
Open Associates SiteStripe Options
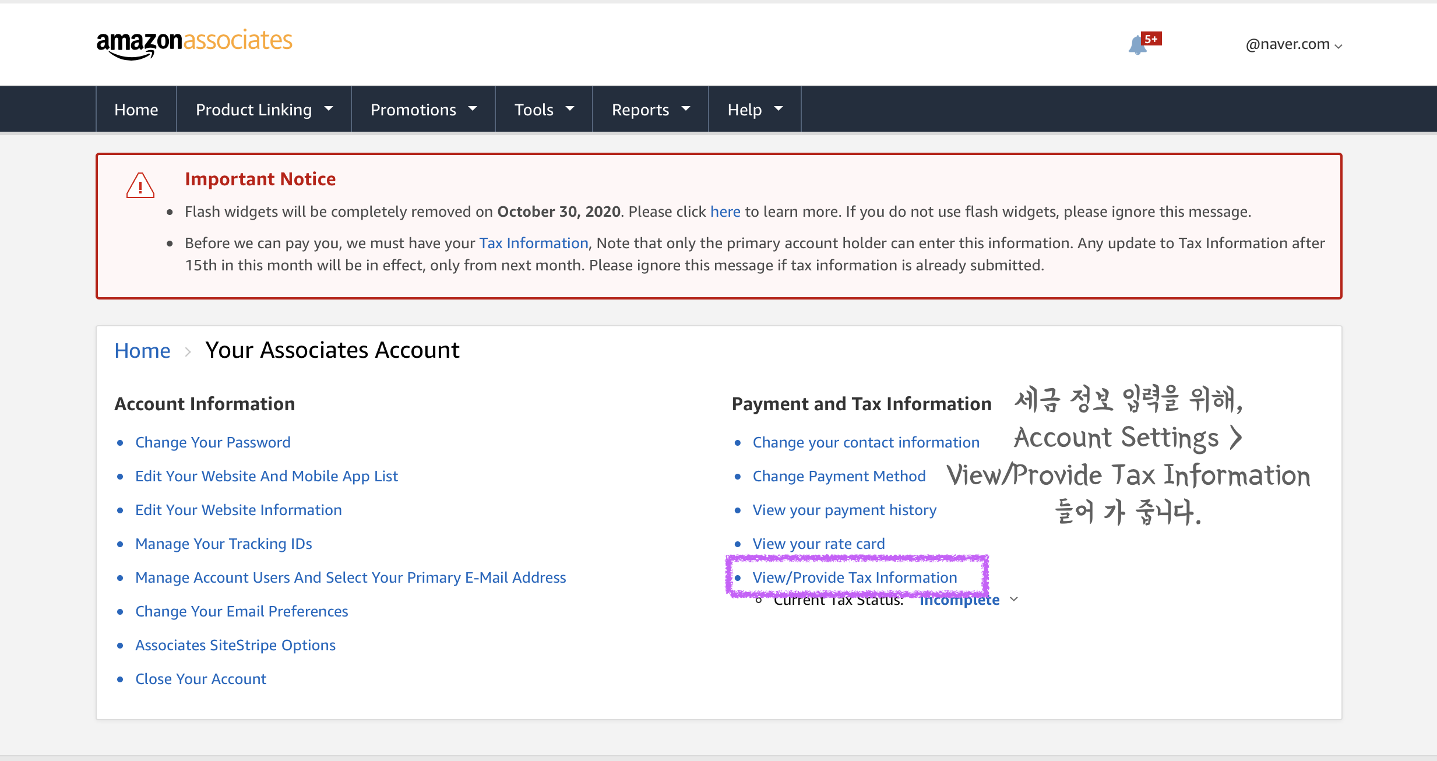(x=235, y=645)
